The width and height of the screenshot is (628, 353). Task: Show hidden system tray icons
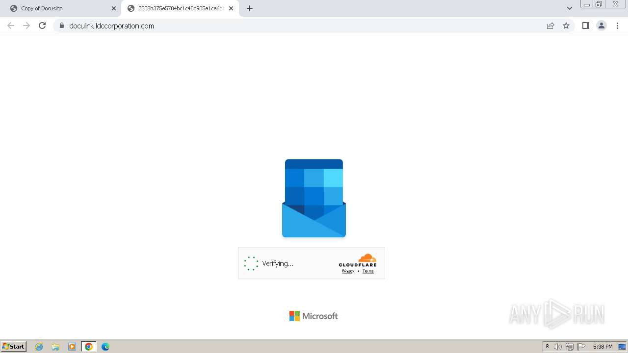pos(547,347)
